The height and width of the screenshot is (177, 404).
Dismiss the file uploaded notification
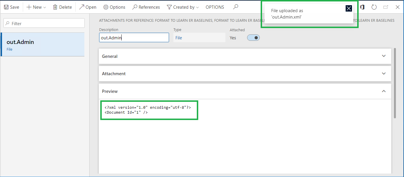tap(349, 8)
